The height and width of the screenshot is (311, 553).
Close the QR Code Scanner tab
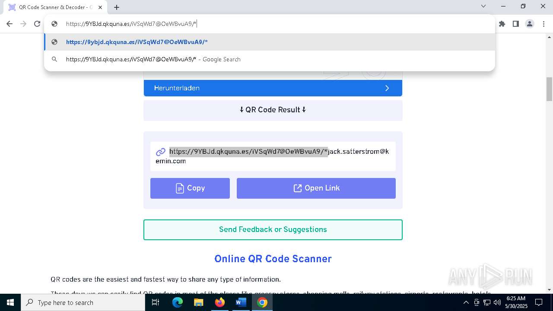pos(100,7)
